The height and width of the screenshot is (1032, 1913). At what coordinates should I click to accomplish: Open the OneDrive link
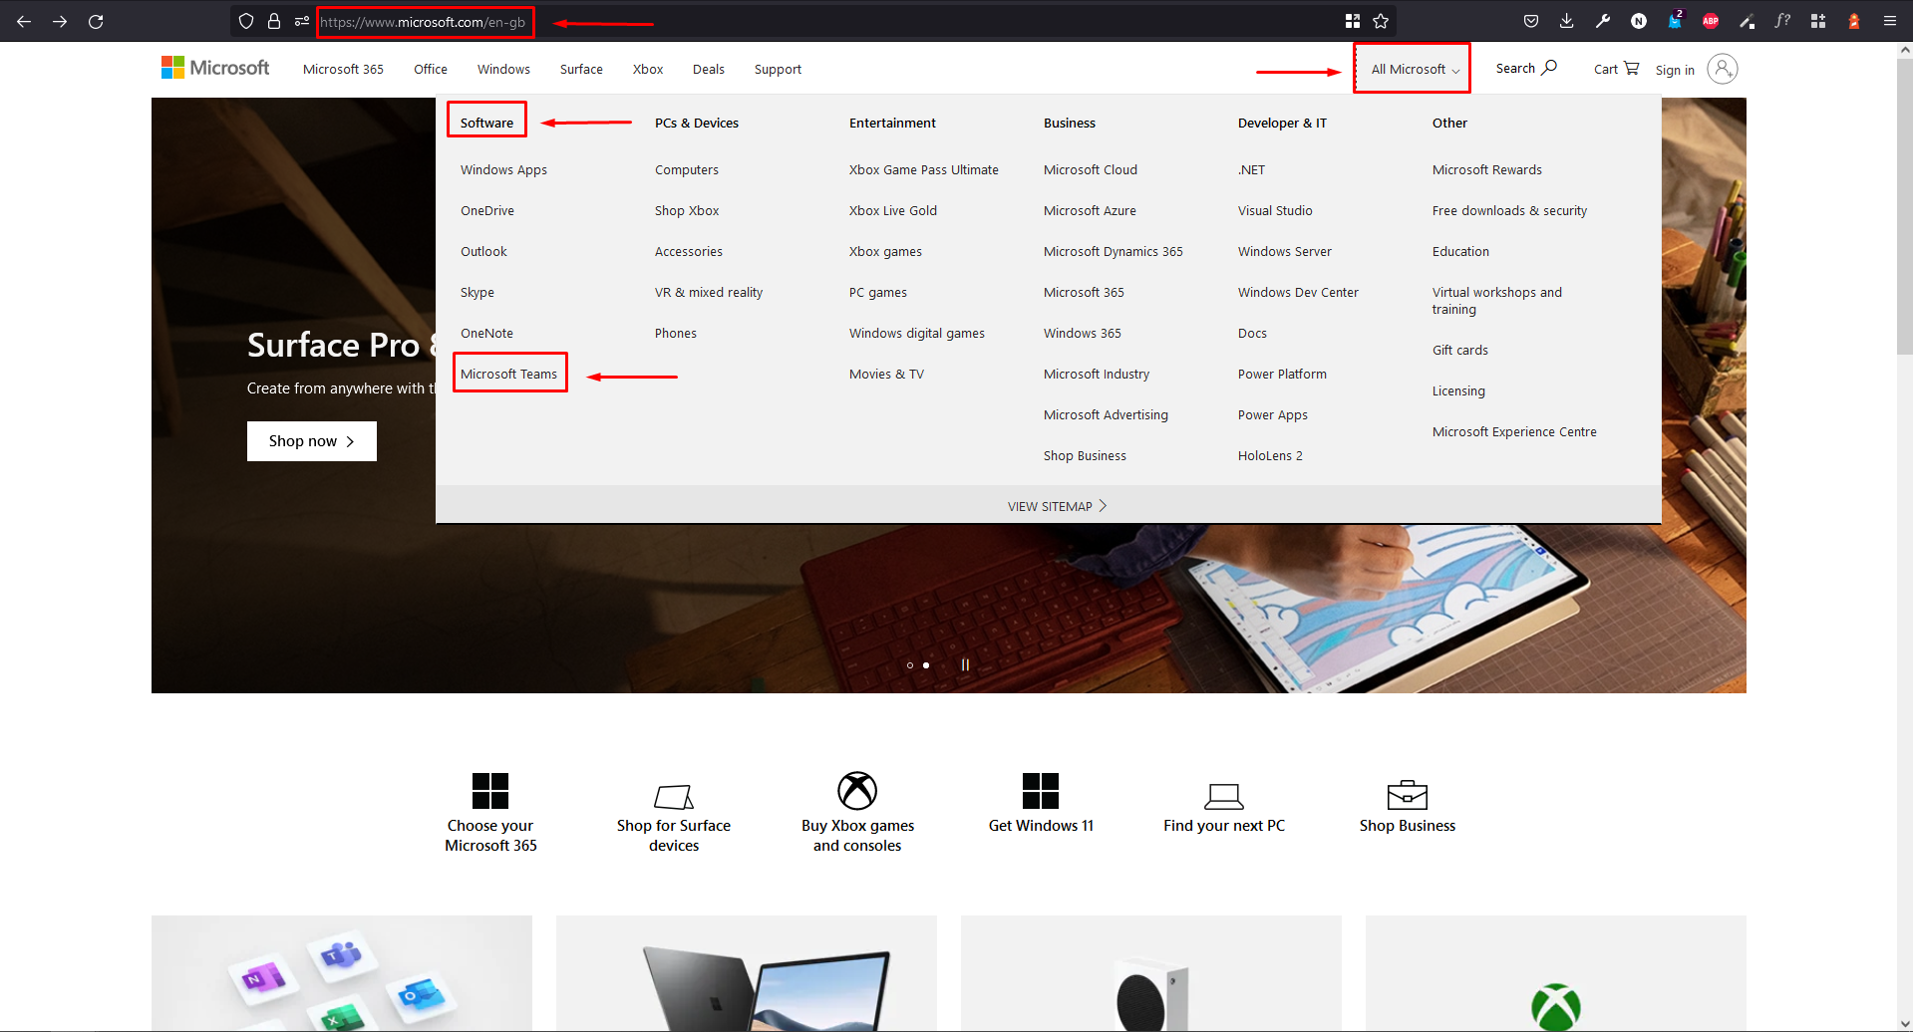click(487, 210)
